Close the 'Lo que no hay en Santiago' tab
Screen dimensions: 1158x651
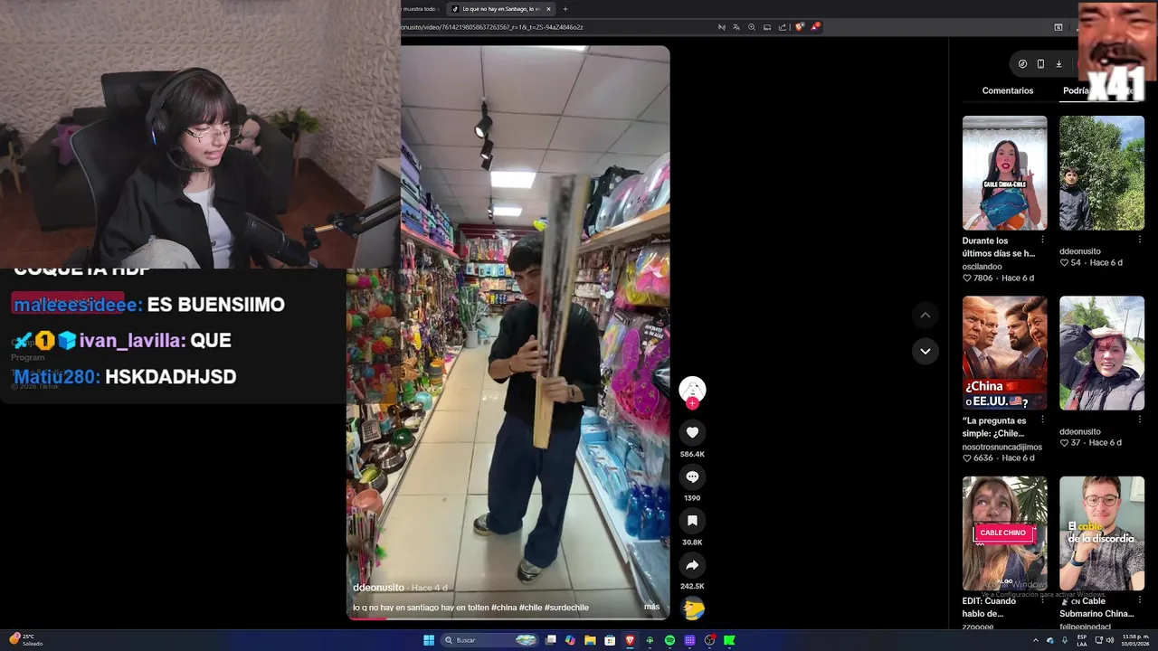[x=548, y=9]
